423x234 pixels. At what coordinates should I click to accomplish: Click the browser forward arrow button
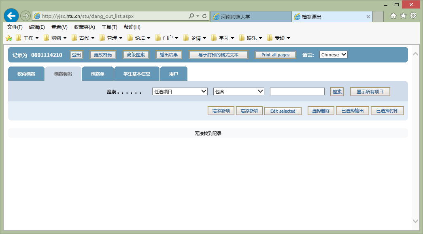coord(25,16)
